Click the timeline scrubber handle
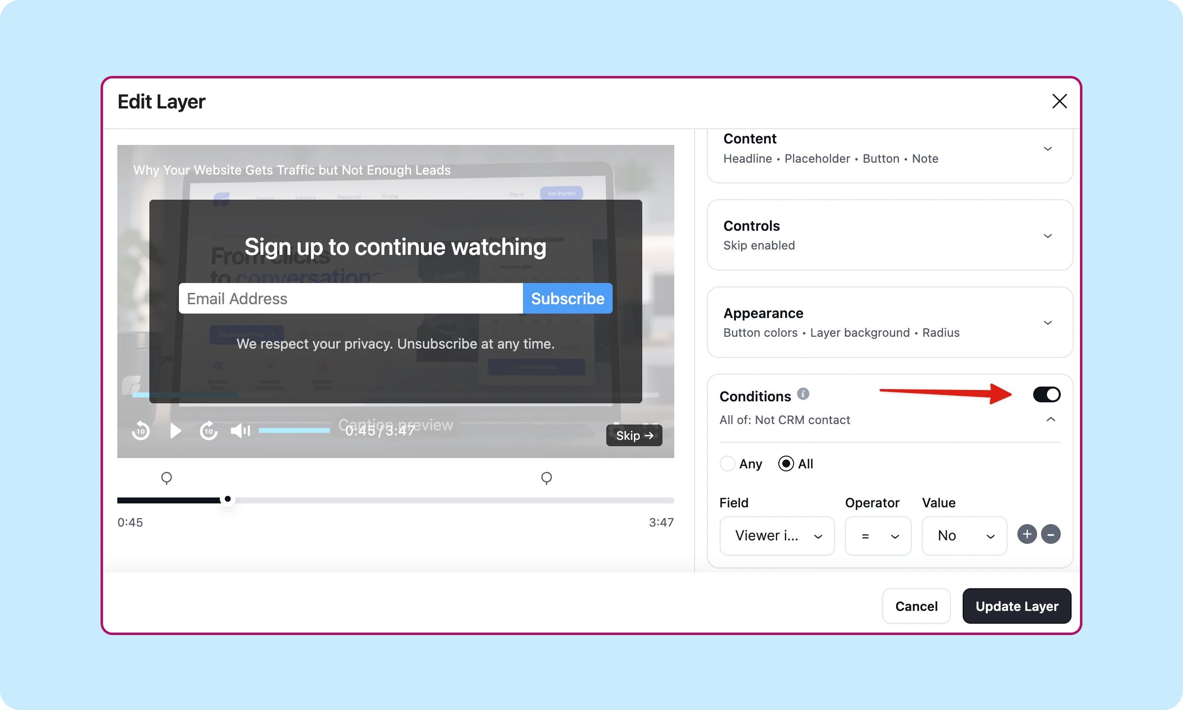Image resolution: width=1183 pixels, height=710 pixels. coord(227,499)
